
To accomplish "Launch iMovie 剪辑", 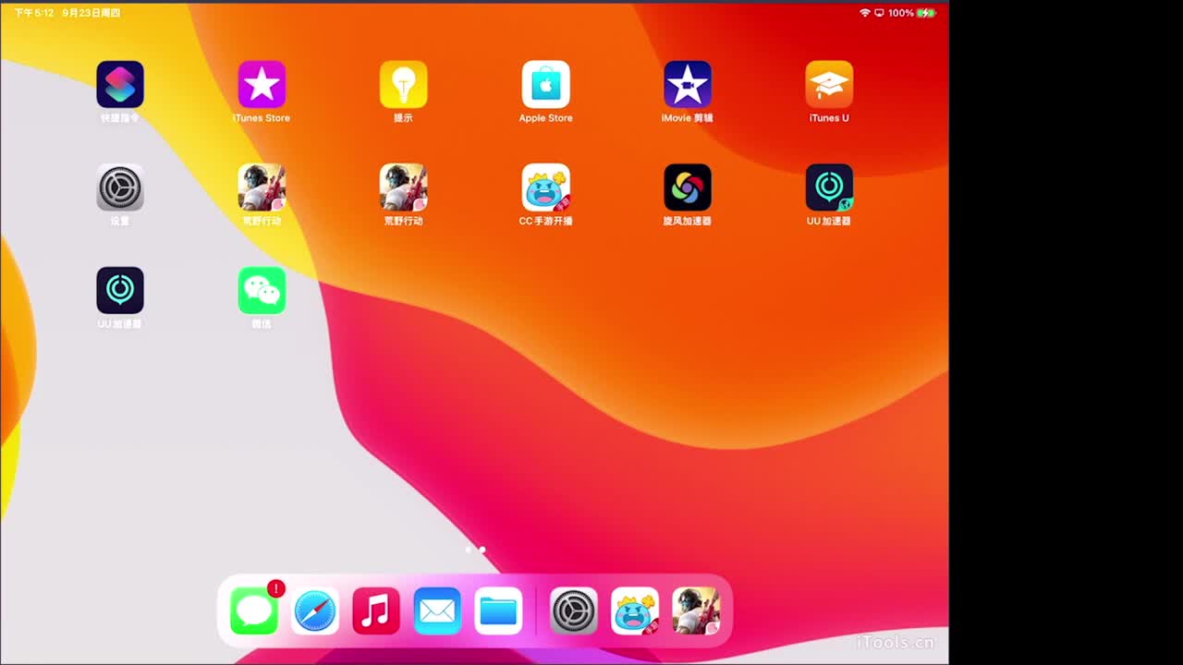I will pos(688,85).
